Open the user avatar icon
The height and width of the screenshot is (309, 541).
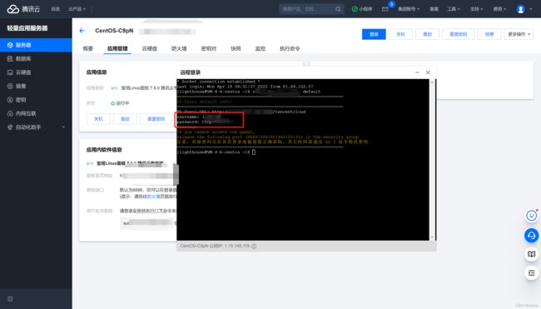521,9
